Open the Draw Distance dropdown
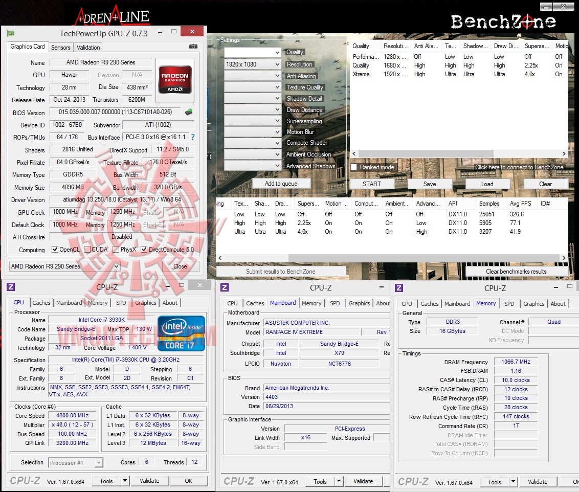 click(253, 109)
